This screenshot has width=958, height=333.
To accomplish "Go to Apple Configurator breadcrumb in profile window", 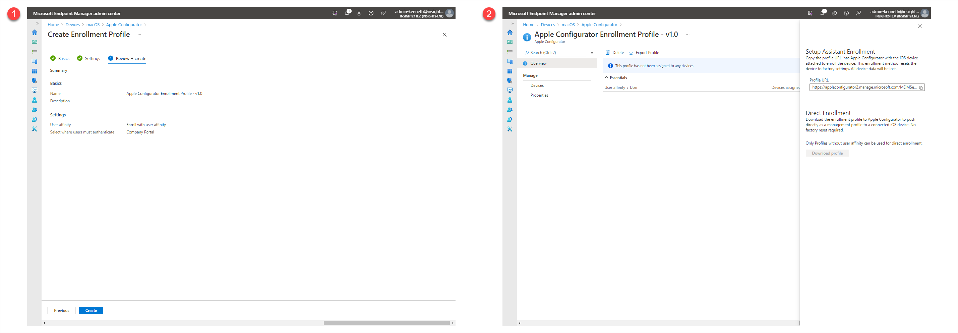I will (599, 24).
